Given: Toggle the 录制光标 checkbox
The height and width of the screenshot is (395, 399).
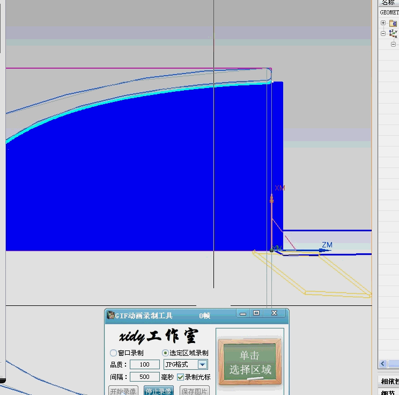Looking at the screenshot, I should pyautogui.click(x=180, y=377).
